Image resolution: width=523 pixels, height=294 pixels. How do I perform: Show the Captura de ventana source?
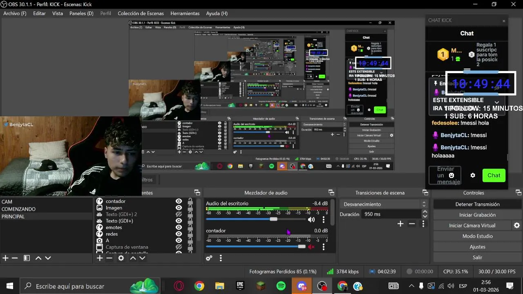point(179,247)
